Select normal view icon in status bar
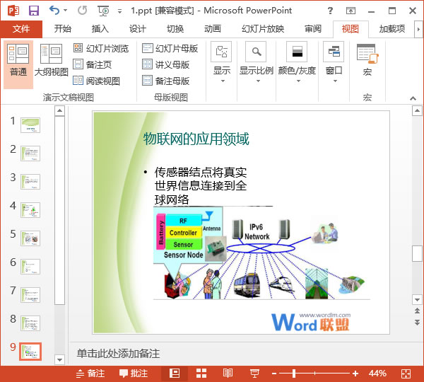 click(175, 374)
